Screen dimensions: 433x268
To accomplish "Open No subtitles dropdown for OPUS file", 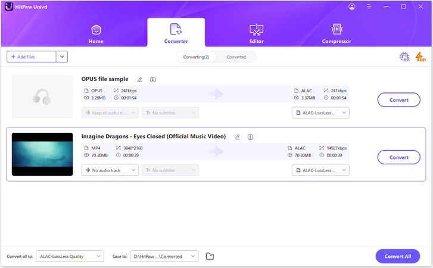I will [170, 113].
